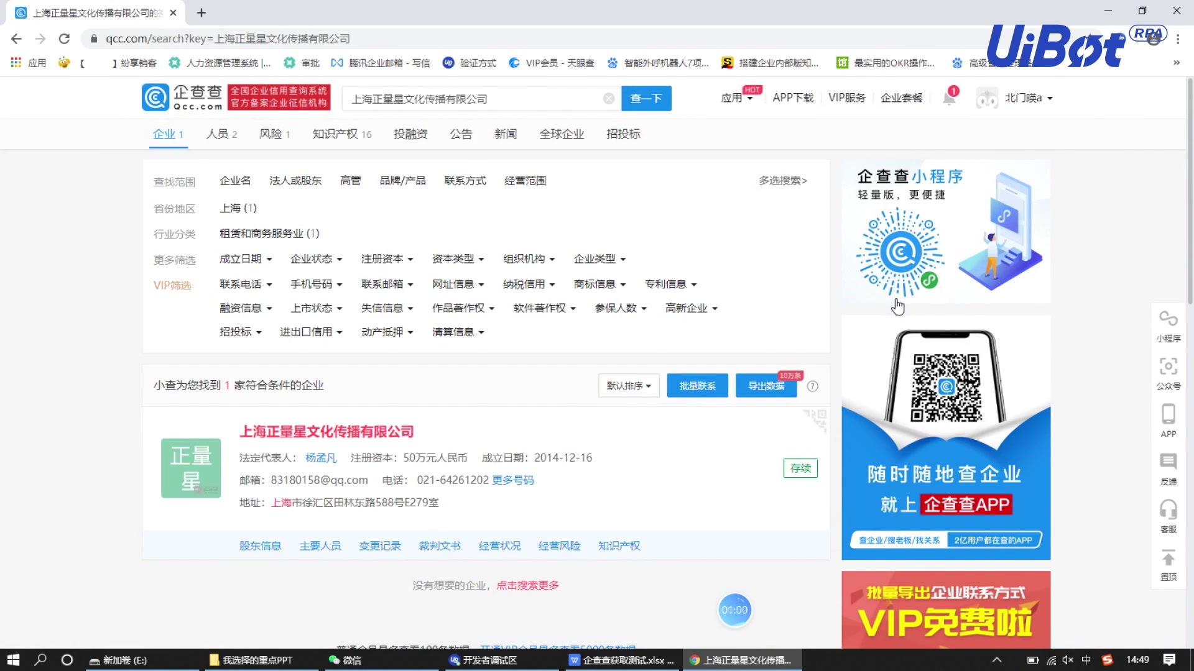This screenshot has height=671, width=1194.
Task: Expand the 联系电话 VIP filter
Action: (246, 285)
